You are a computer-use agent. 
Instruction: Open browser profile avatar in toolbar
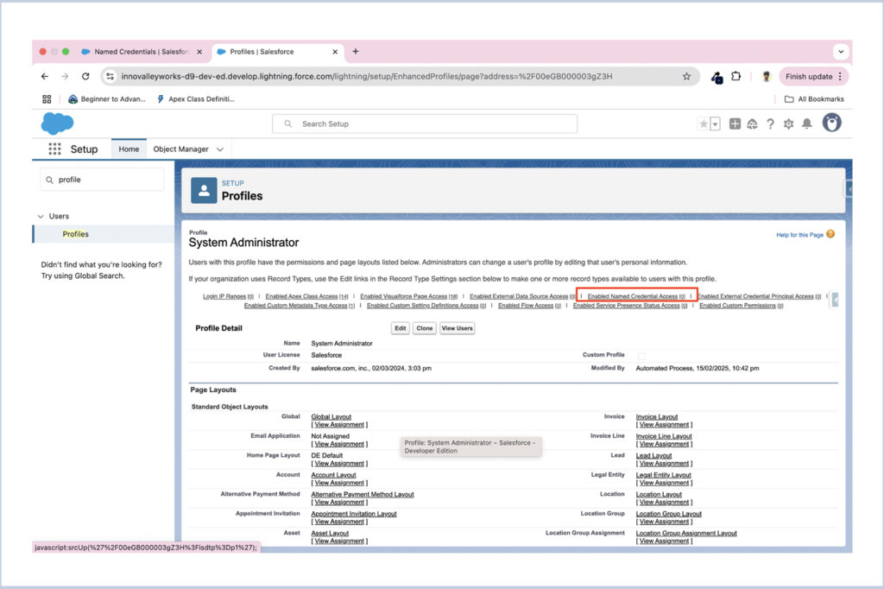766,76
